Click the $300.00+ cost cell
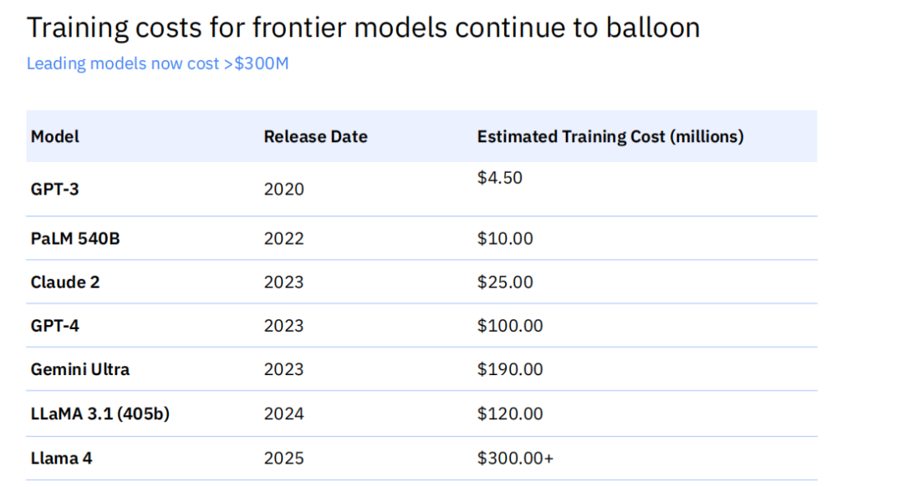 (x=515, y=459)
